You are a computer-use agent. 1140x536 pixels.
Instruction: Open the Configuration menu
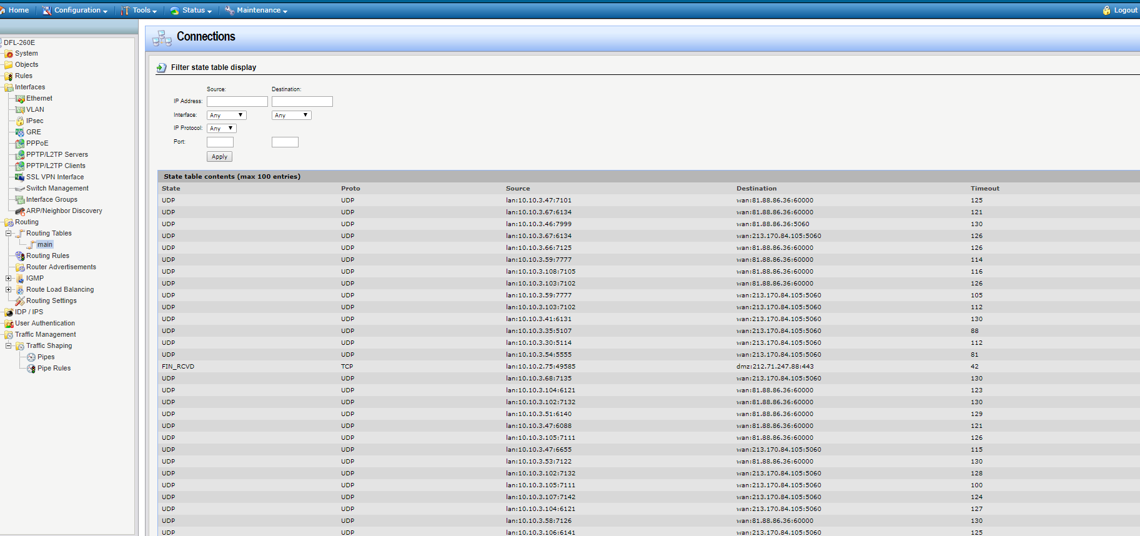point(75,10)
